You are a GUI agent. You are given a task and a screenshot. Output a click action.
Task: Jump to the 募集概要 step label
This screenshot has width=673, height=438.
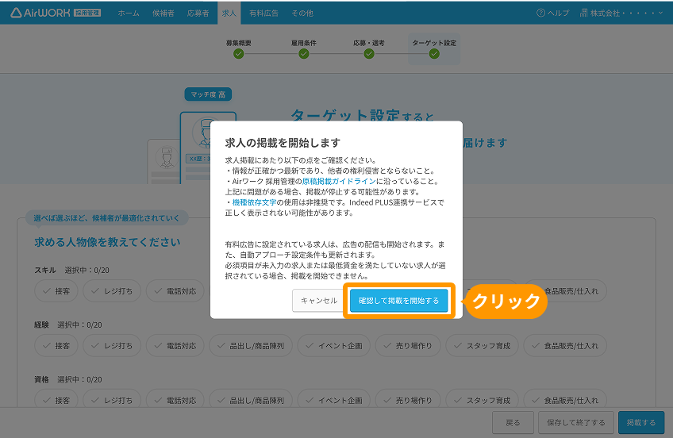coord(239,43)
